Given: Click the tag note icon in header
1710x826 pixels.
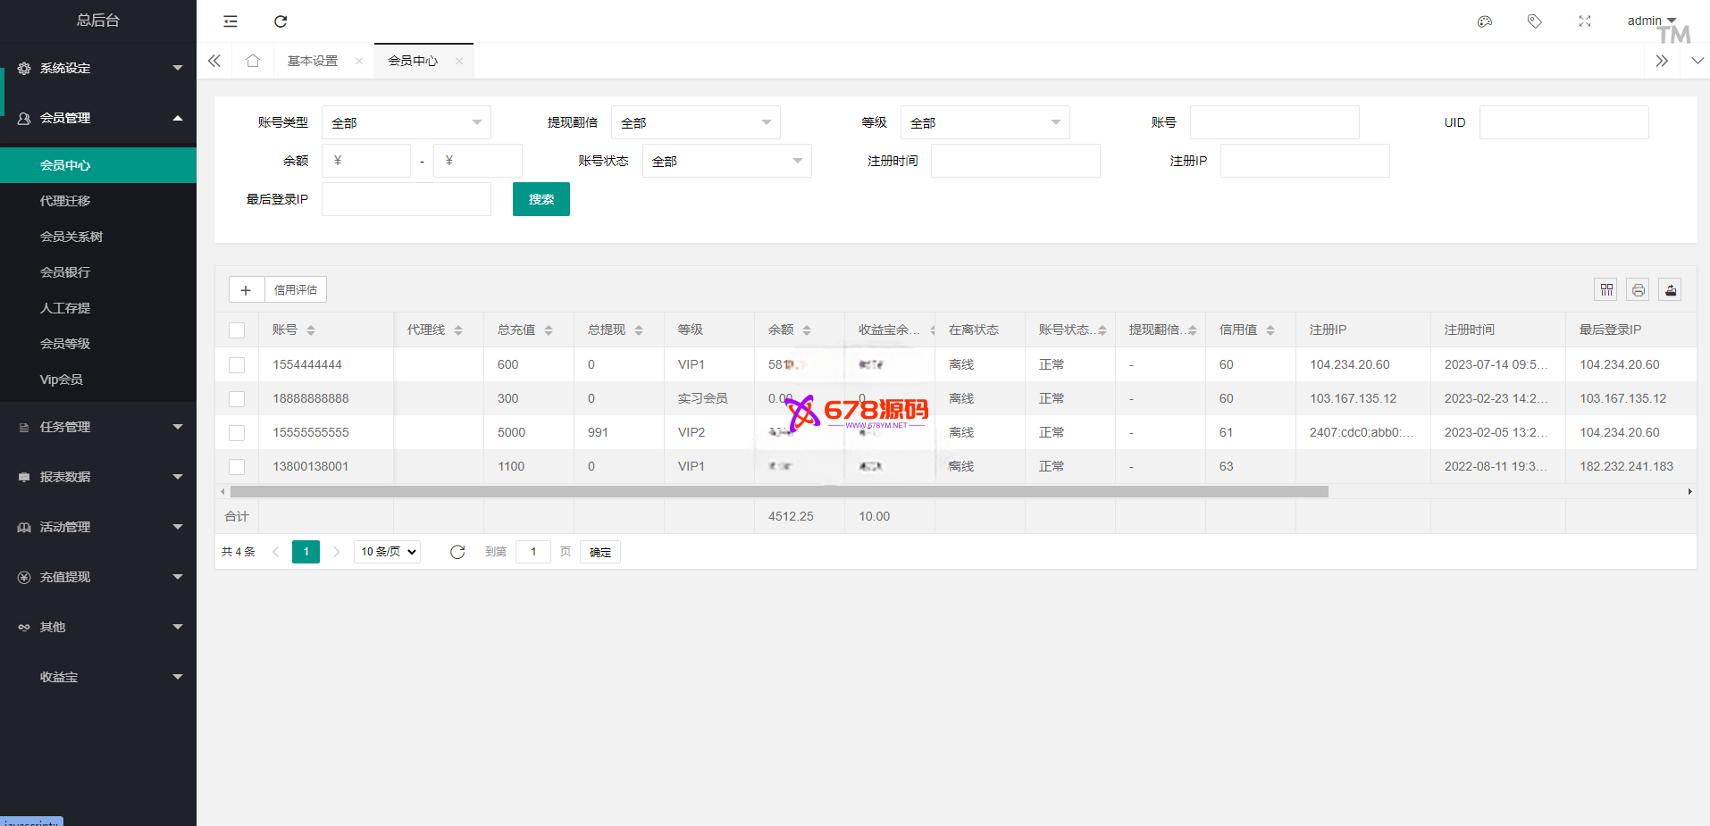Looking at the screenshot, I should click(1534, 21).
